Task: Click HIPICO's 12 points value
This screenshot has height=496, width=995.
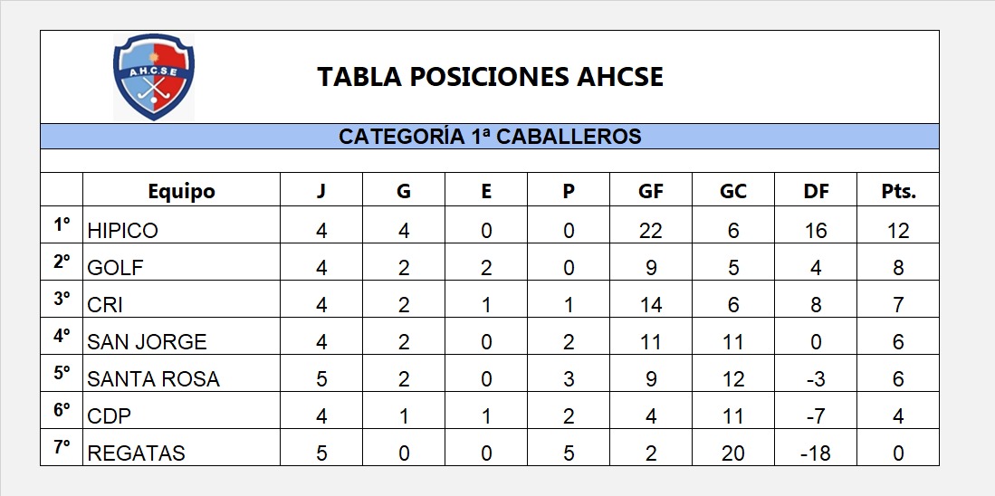Action: (897, 231)
